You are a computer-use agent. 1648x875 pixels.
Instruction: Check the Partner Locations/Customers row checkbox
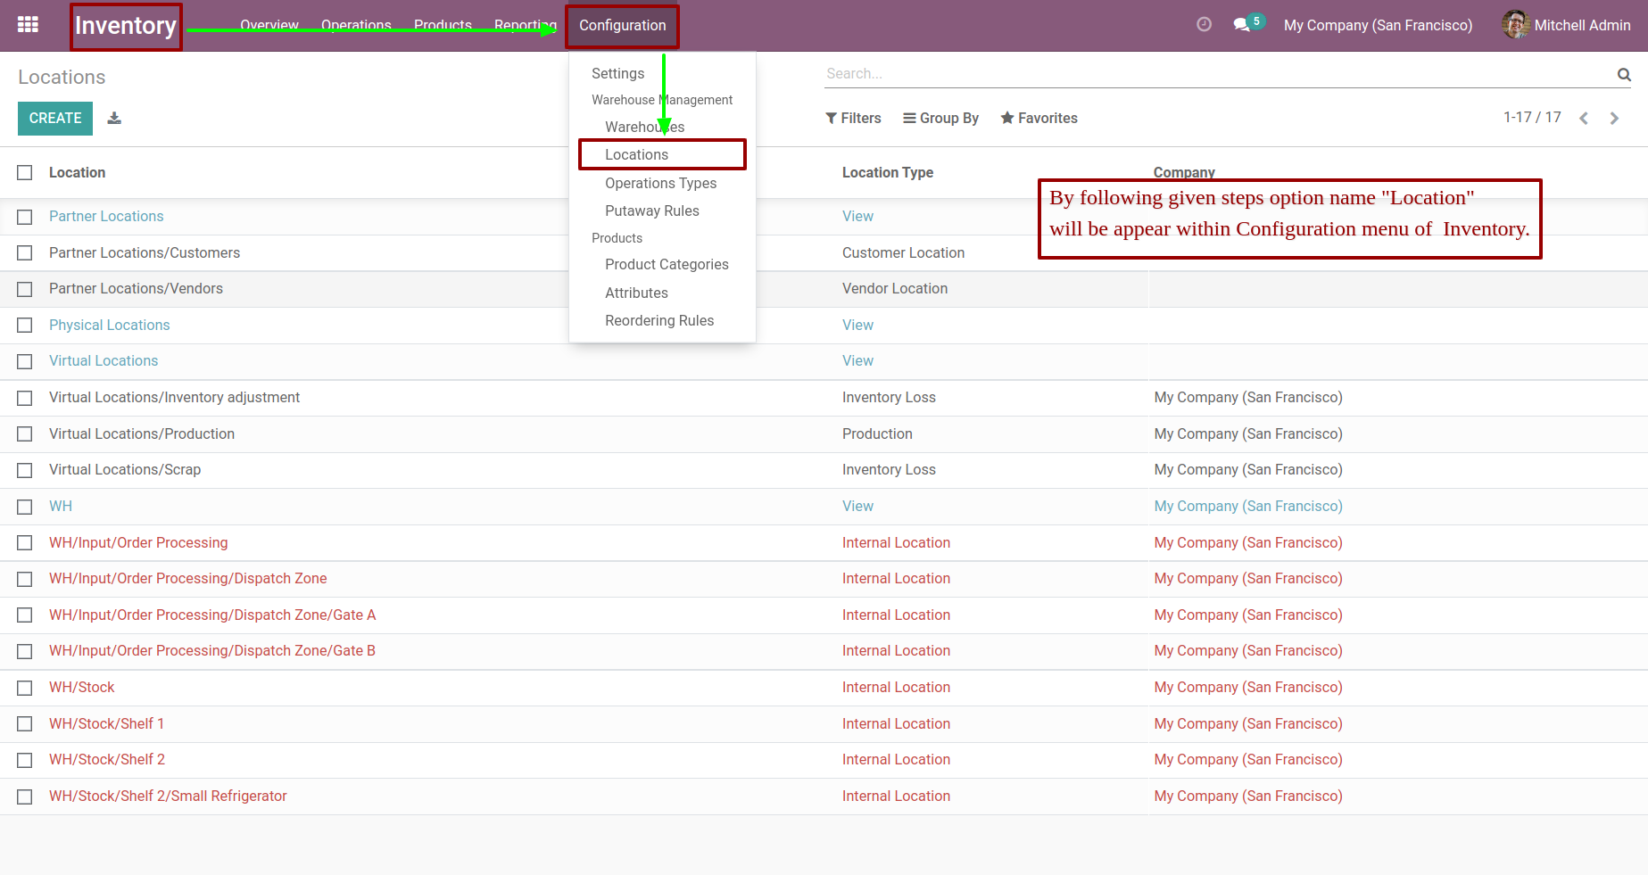pos(25,253)
